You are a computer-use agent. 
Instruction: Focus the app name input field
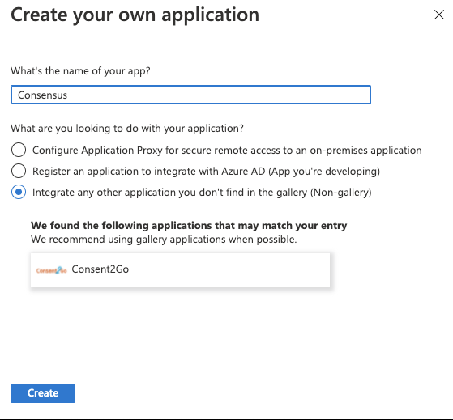coord(190,95)
